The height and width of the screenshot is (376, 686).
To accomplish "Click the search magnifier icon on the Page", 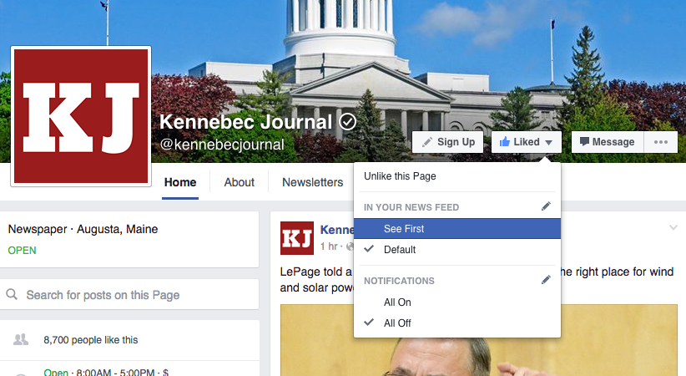I will click(13, 295).
